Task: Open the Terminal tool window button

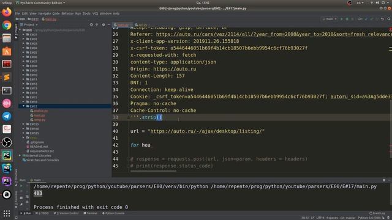Action: click(90, 213)
